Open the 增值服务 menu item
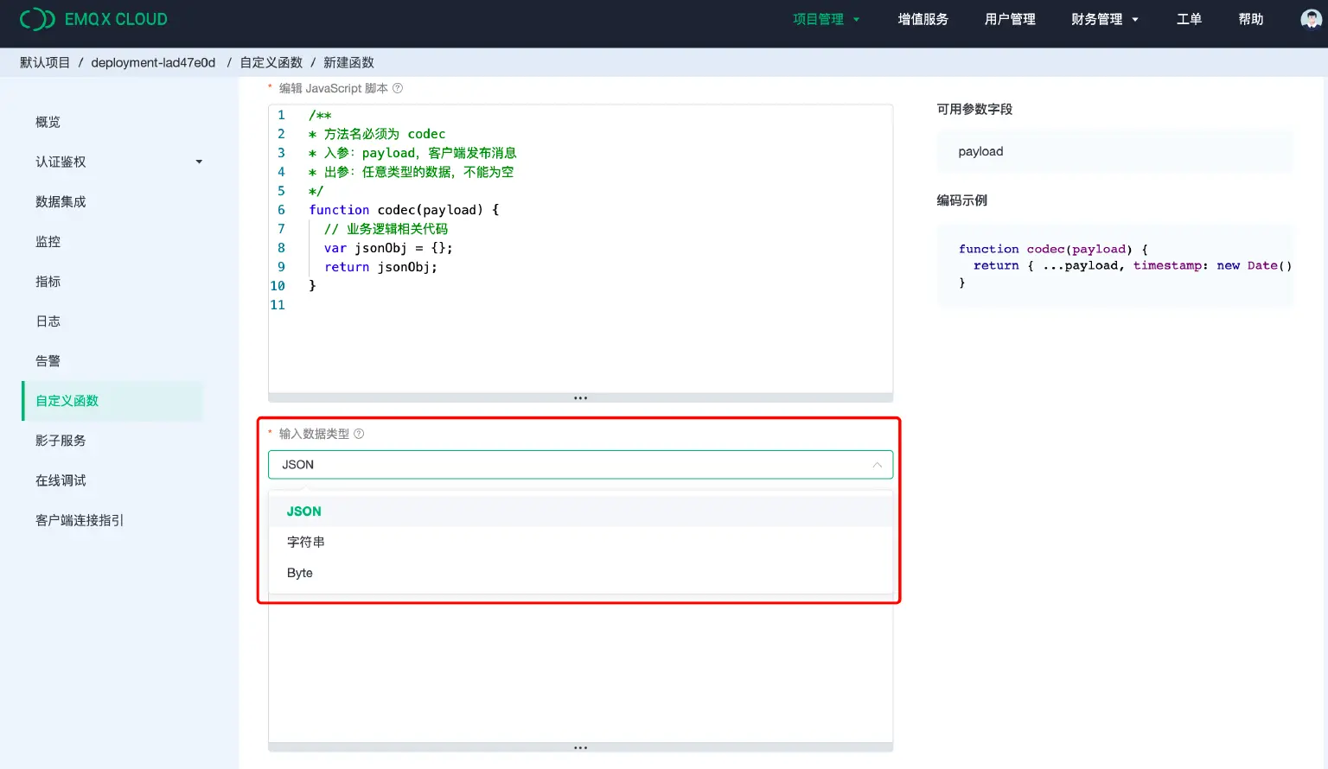This screenshot has height=769, width=1328. point(923,18)
